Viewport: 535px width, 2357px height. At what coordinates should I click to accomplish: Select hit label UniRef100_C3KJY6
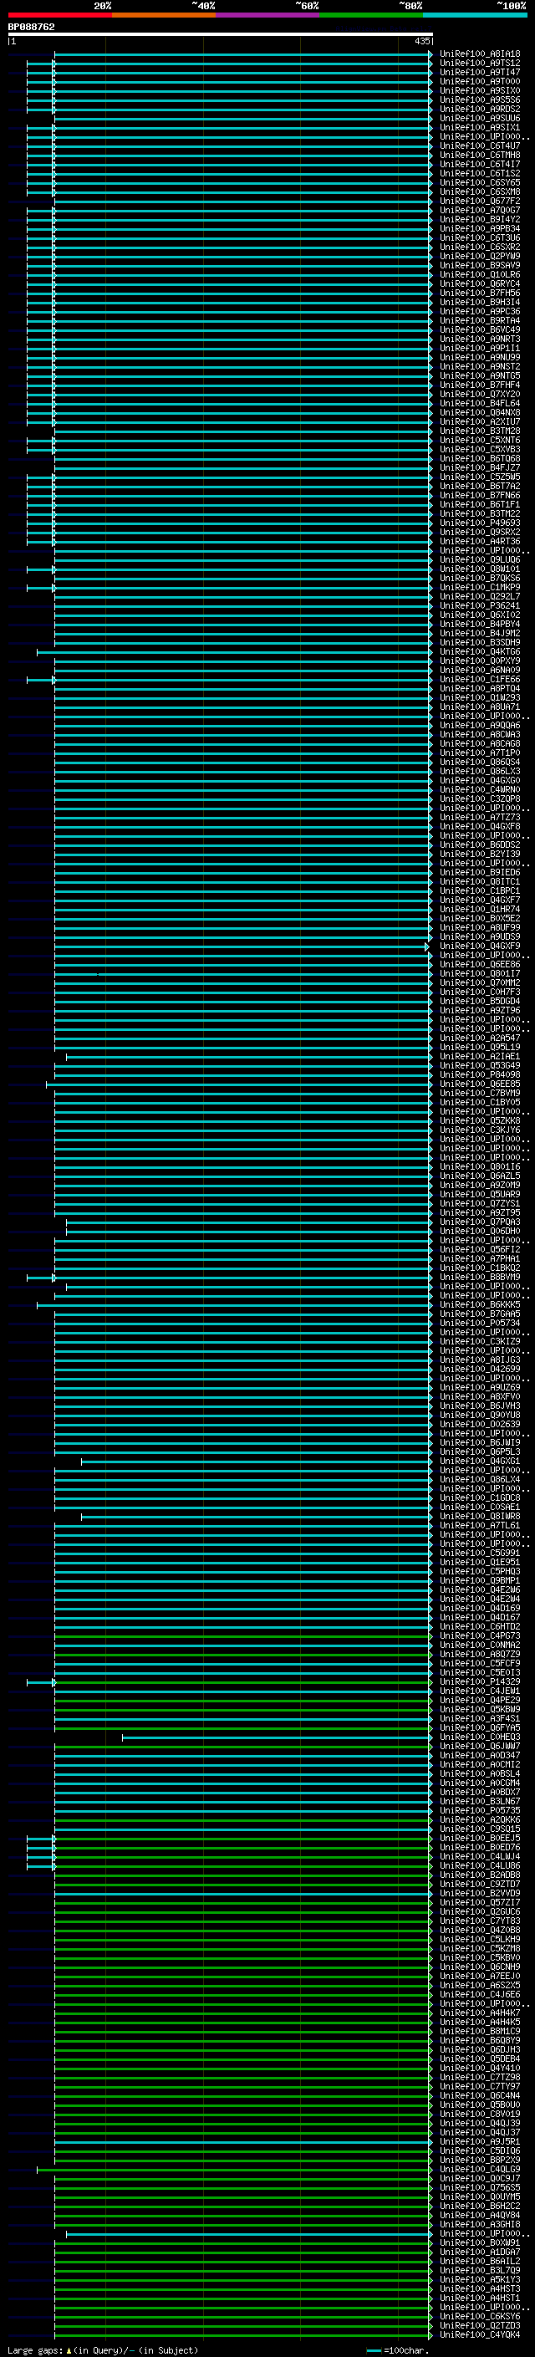[x=480, y=1130]
